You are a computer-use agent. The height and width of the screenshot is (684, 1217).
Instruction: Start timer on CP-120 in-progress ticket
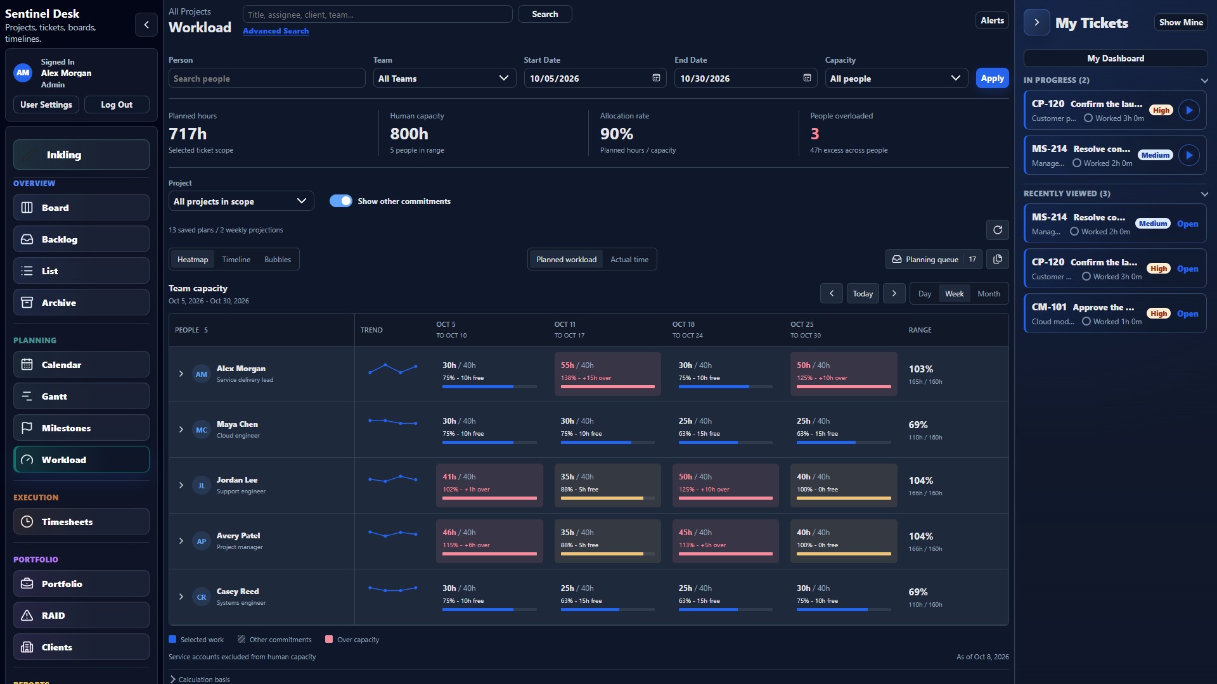(1189, 110)
